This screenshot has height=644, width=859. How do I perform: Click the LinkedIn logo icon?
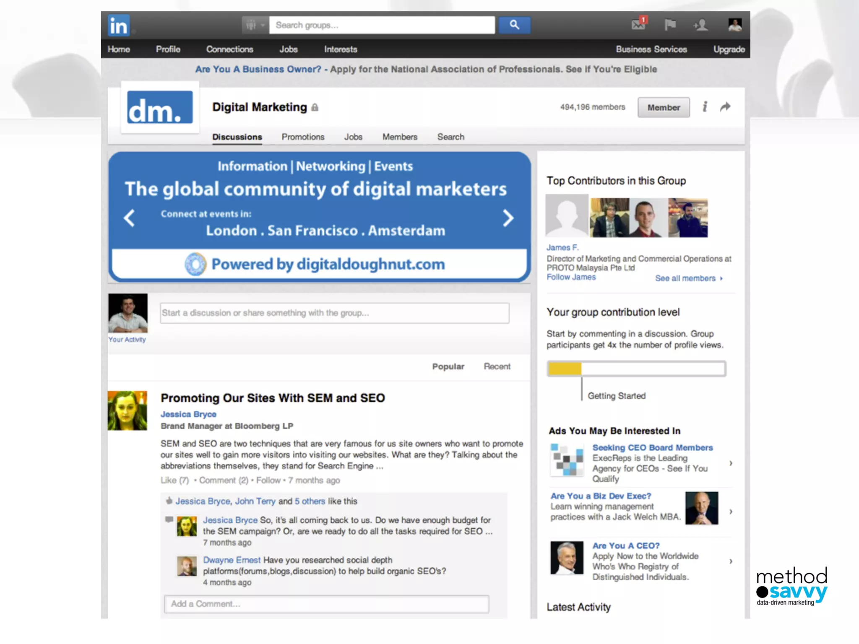[x=119, y=26]
